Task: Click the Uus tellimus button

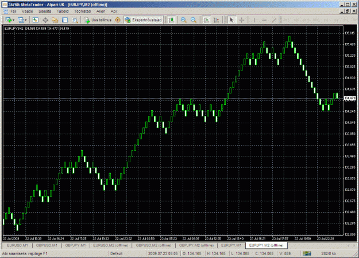Action: [x=98, y=20]
